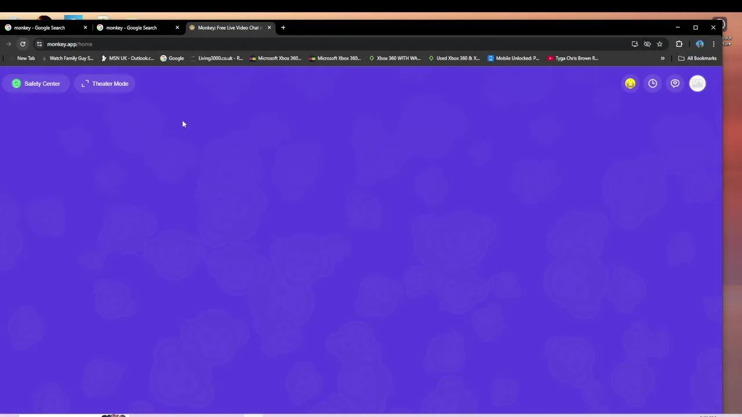The height and width of the screenshot is (417, 742).
Task: Open the Google bookmark
Action: [172, 58]
